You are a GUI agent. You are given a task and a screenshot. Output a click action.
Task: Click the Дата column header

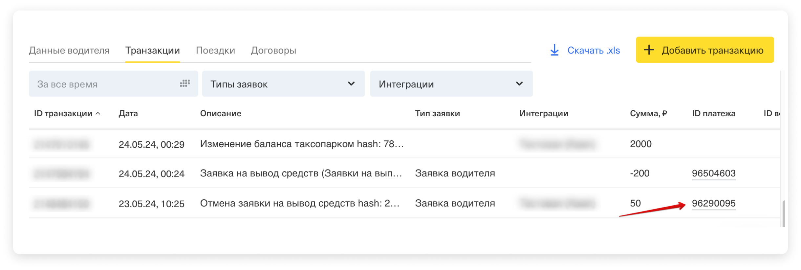128,114
